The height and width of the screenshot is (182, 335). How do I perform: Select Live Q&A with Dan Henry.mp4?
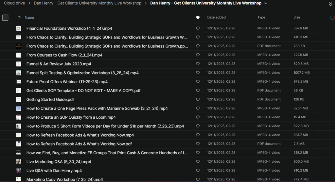(54, 171)
